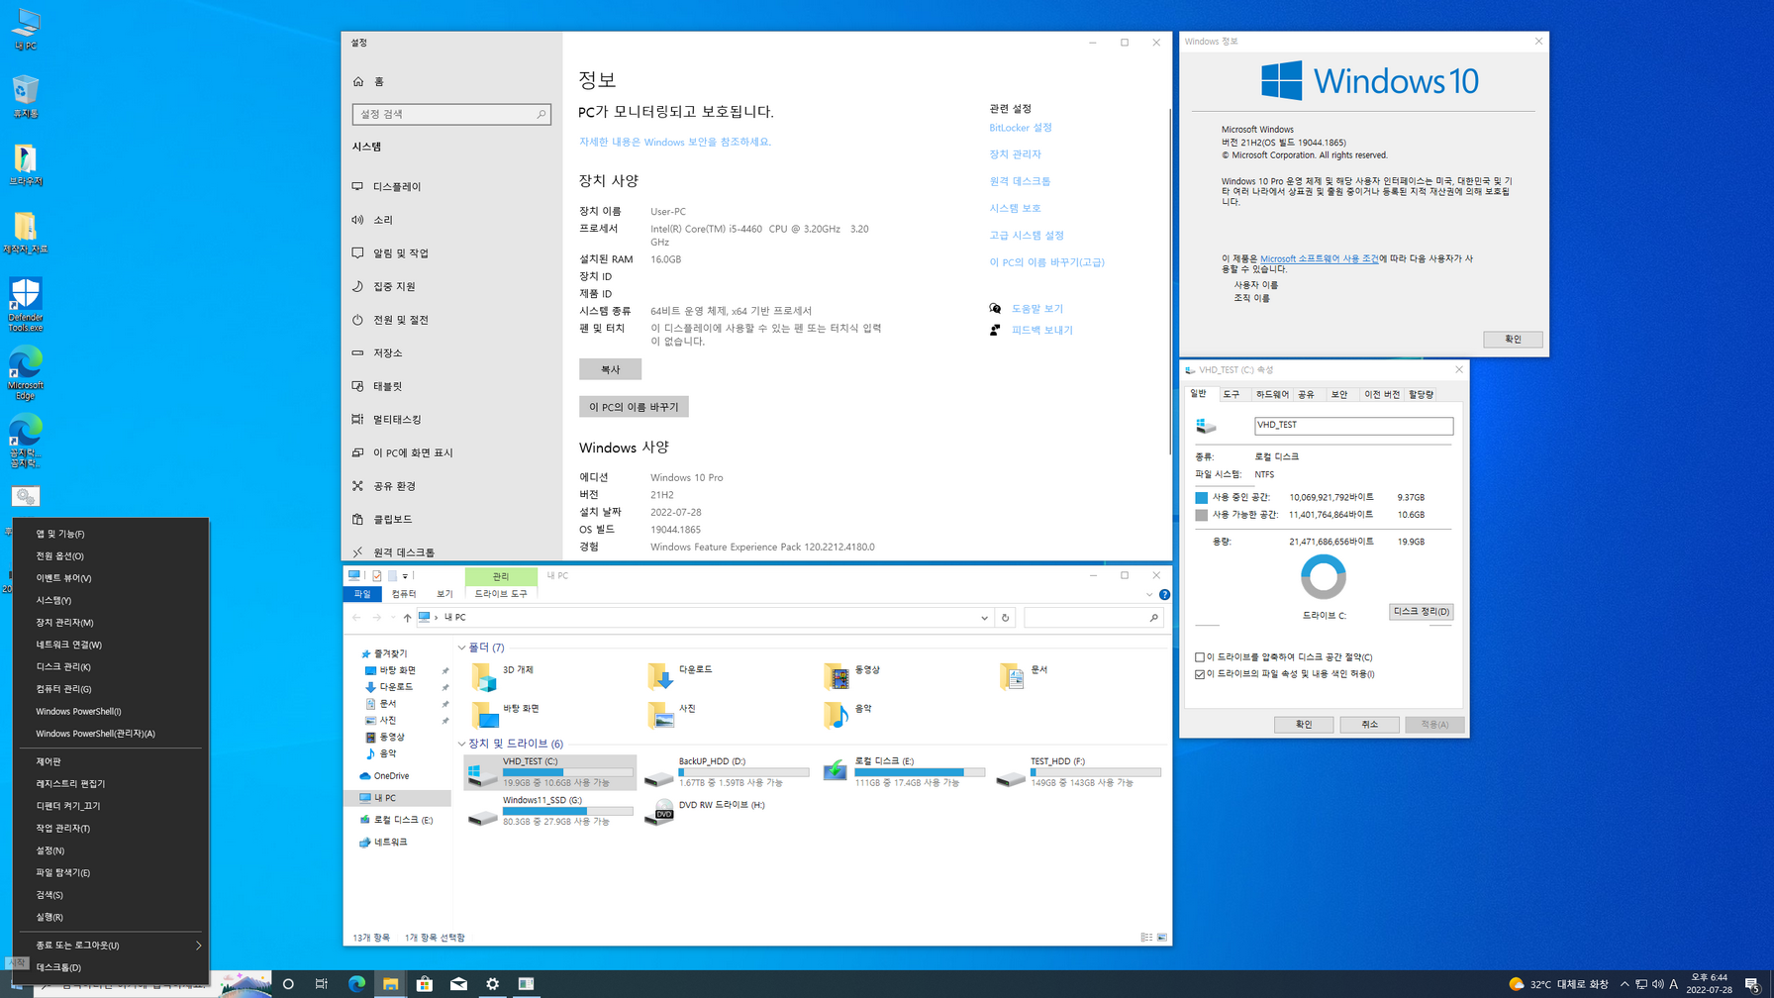
Task: Open Microsoft Edge desktop shortcut
Action: click(x=25, y=373)
